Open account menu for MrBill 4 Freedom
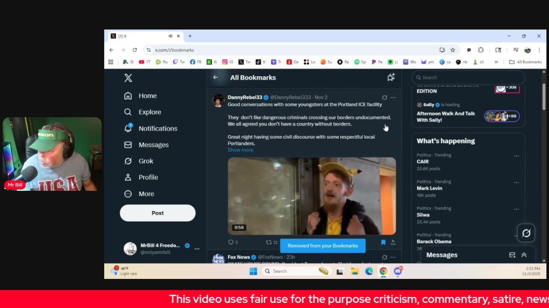Screen dimensions: 549x308 [161, 249]
